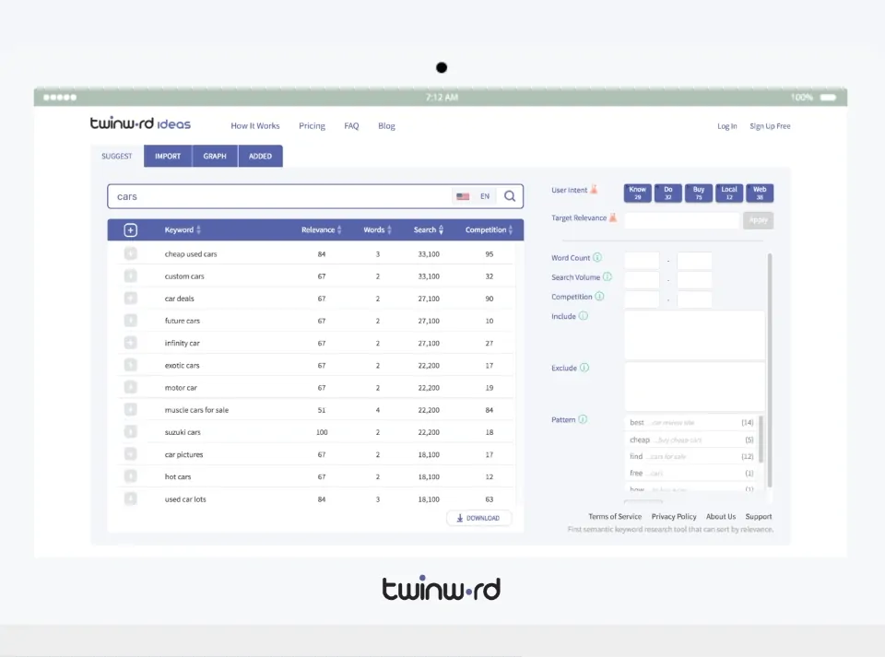Click the Log In link
This screenshot has height=657, width=885.
727,126
